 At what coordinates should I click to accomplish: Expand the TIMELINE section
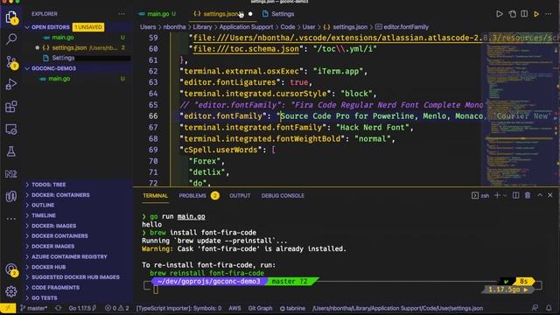44,215
